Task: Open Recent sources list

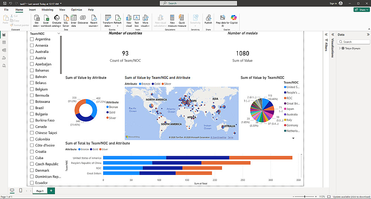Action: (x=94, y=21)
